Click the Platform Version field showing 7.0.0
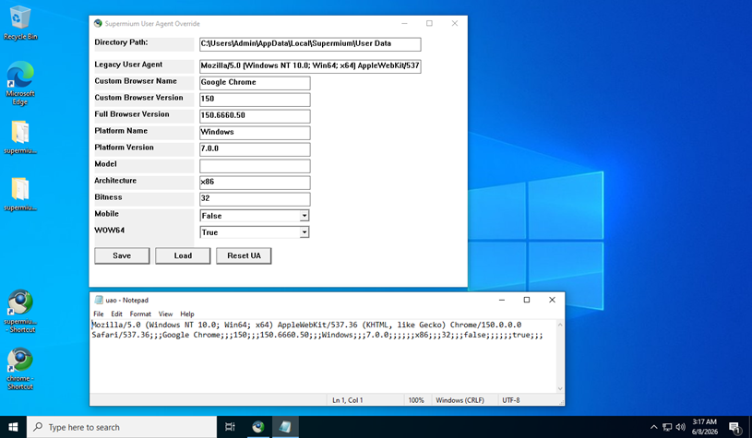752x438 pixels. (x=255, y=149)
